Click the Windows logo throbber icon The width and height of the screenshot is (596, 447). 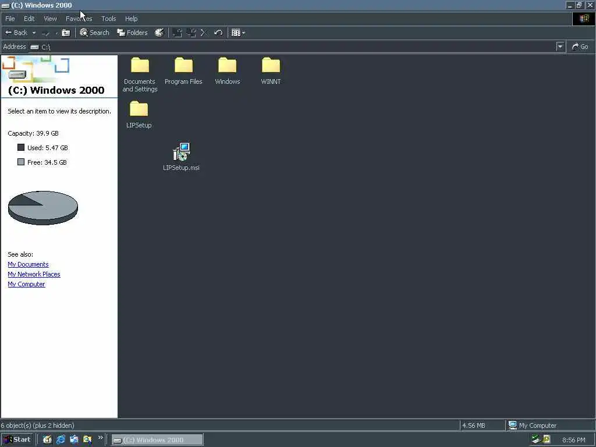pos(584,19)
